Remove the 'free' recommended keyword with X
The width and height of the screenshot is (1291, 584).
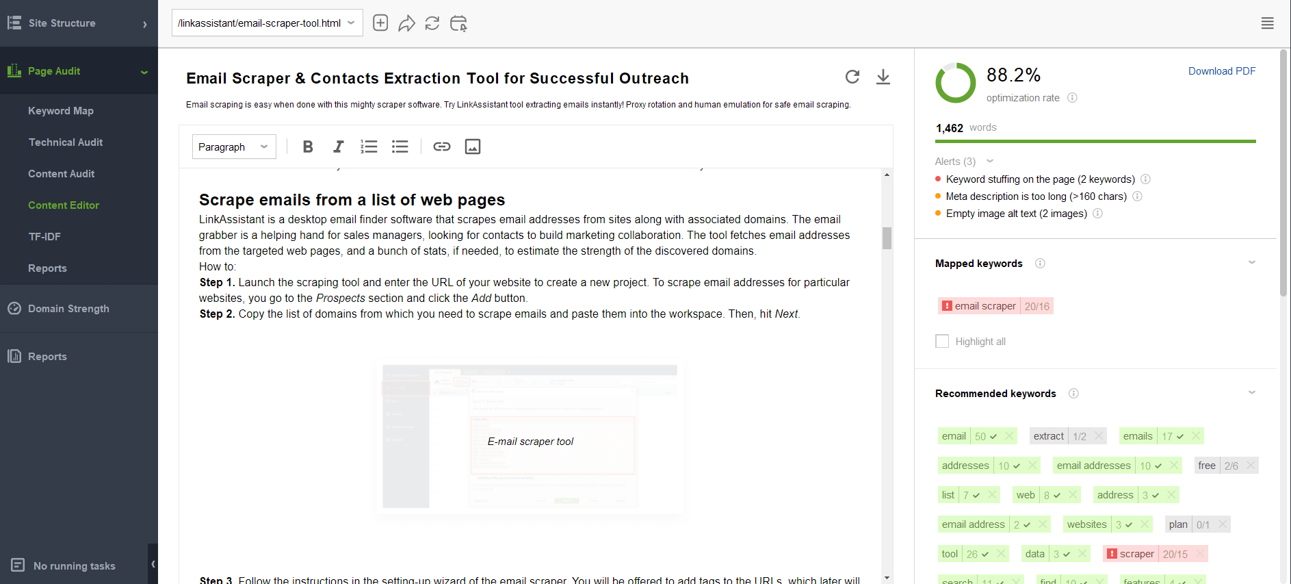(x=1251, y=466)
